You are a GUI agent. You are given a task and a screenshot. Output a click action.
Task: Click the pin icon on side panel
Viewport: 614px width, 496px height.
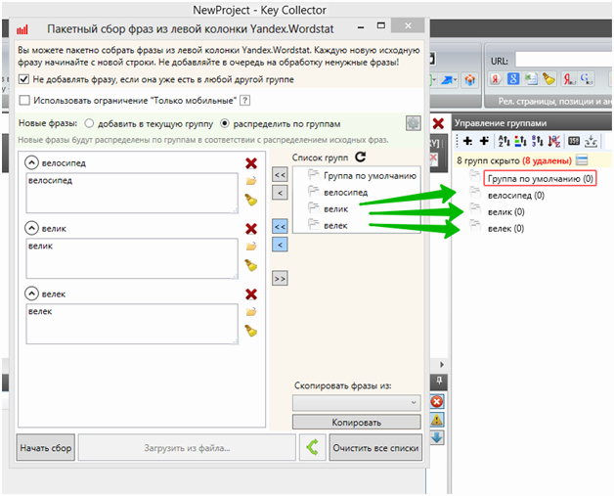tap(439, 380)
